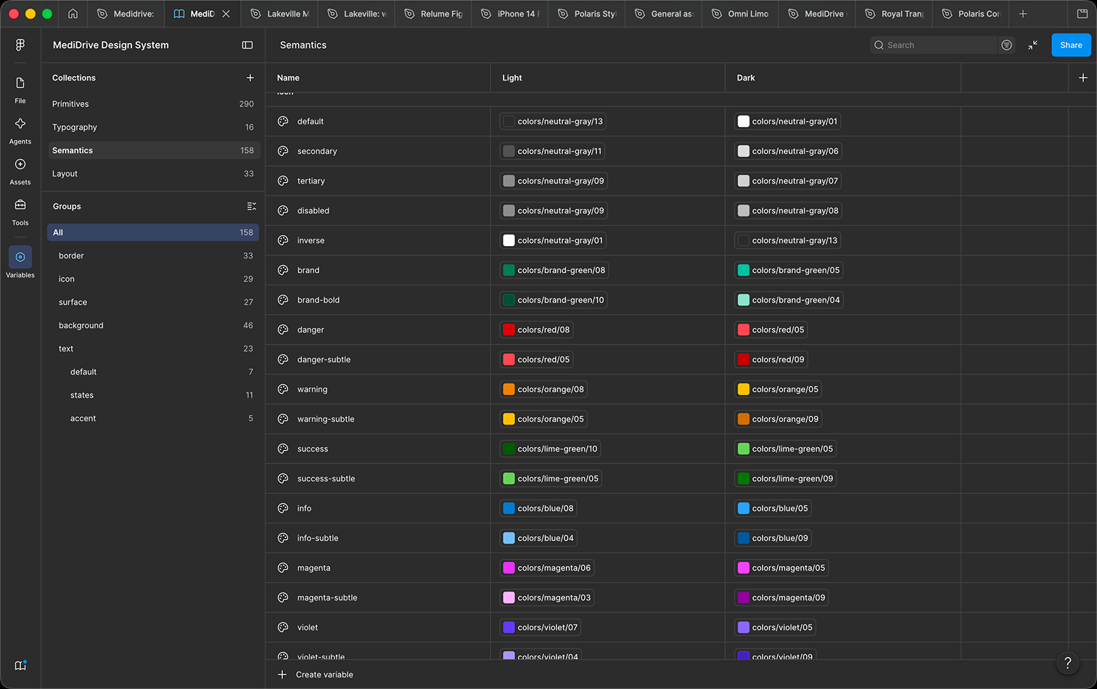Click Light value colors/orange/08 for warning
This screenshot has width=1097, height=689.
[543, 389]
